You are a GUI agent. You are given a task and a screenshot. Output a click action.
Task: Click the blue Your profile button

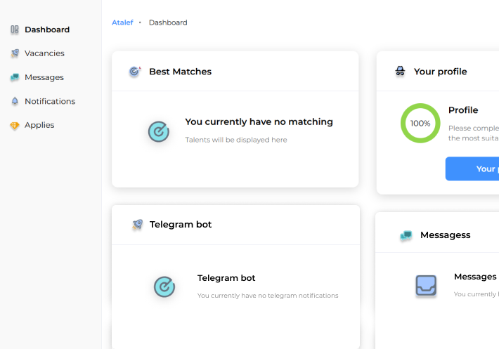(x=472, y=169)
